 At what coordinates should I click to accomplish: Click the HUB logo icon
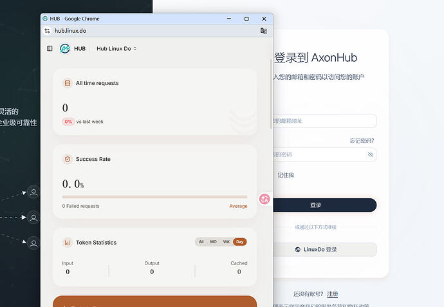click(65, 48)
